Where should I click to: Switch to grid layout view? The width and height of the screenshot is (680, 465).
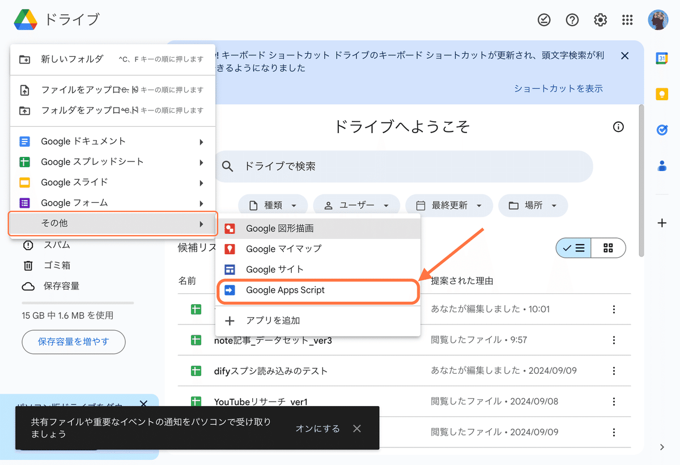tap(609, 248)
